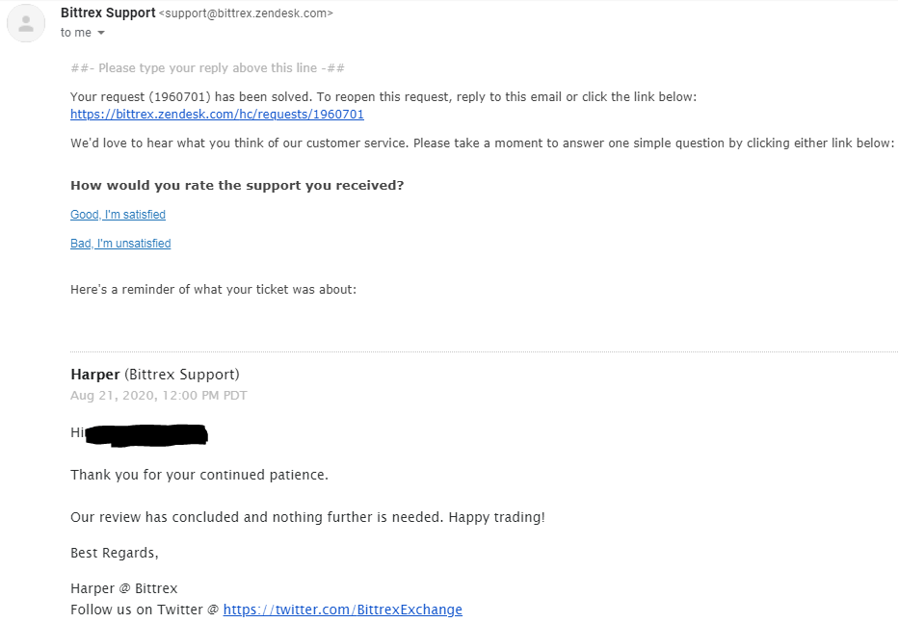
Task: Open the bittrex.zendesk.com request 1960701 link
Action: pos(217,114)
